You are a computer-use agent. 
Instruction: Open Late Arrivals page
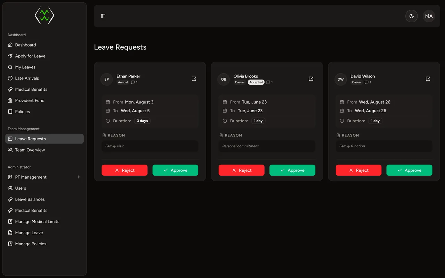[x=44, y=78]
